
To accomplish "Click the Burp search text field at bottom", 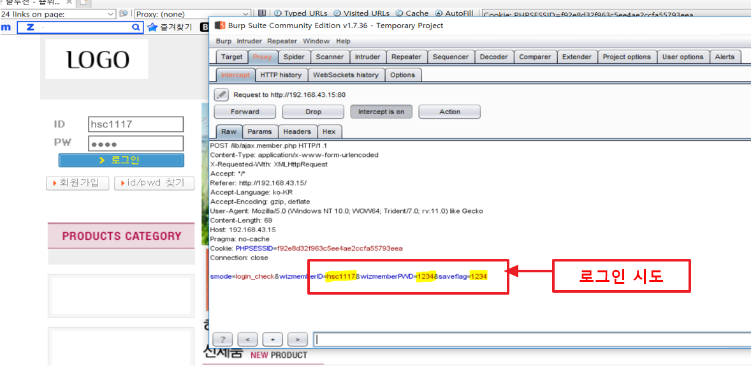I will click(532, 339).
